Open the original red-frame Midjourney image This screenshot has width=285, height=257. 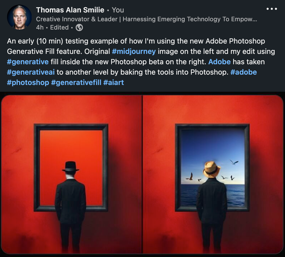(72, 174)
